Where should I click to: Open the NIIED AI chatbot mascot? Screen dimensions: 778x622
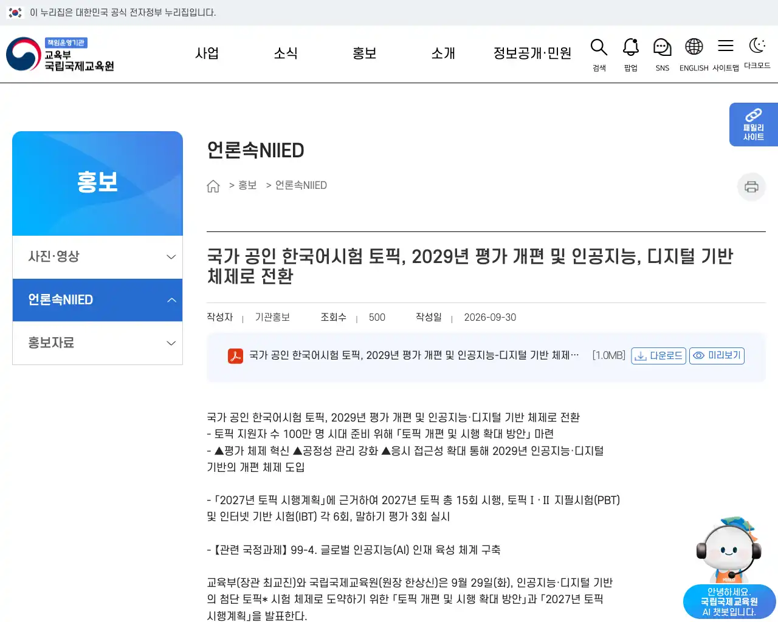(x=729, y=550)
